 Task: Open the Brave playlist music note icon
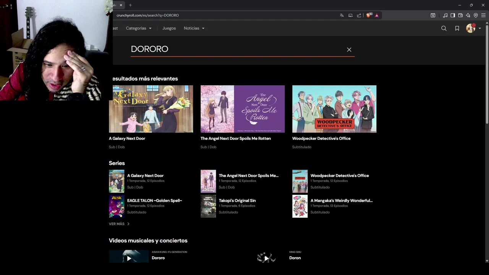click(445, 15)
